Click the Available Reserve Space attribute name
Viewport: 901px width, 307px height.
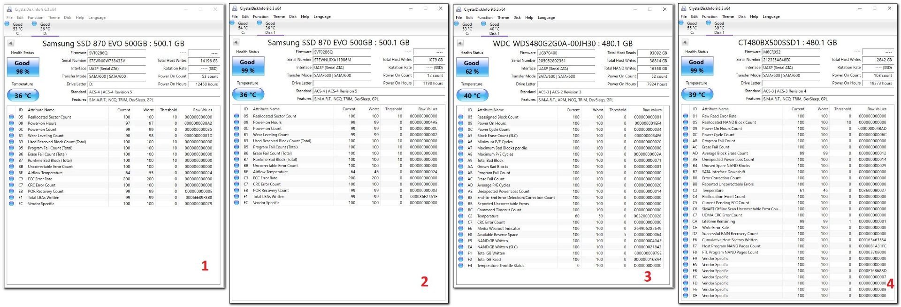(x=497, y=235)
